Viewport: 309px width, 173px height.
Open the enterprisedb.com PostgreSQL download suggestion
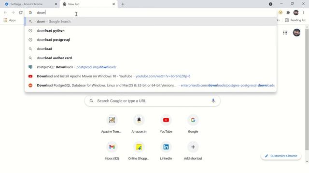[x=151, y=86]
